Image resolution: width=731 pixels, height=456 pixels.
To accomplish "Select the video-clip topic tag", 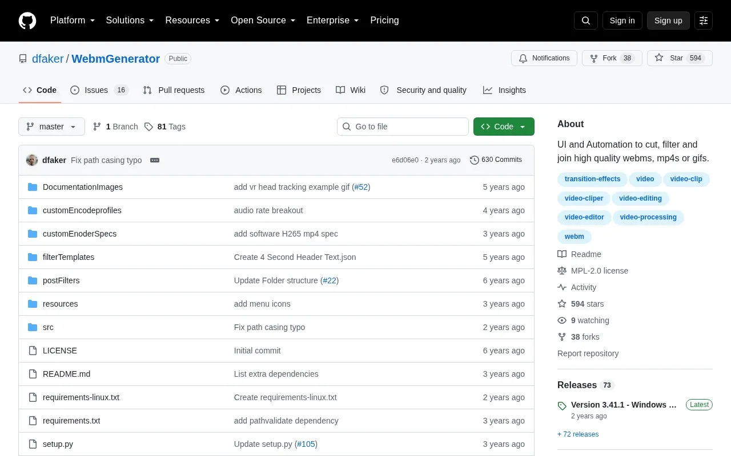I will click(686, 179).
